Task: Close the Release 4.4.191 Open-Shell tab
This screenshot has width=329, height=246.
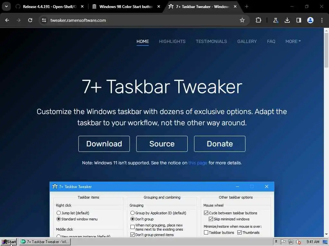Action: point(82,6)
